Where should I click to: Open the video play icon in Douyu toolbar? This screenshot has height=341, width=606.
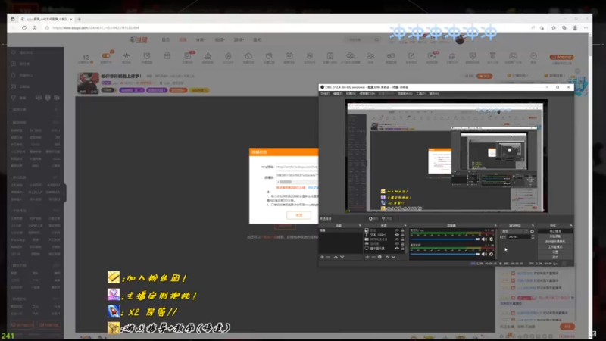431,56
